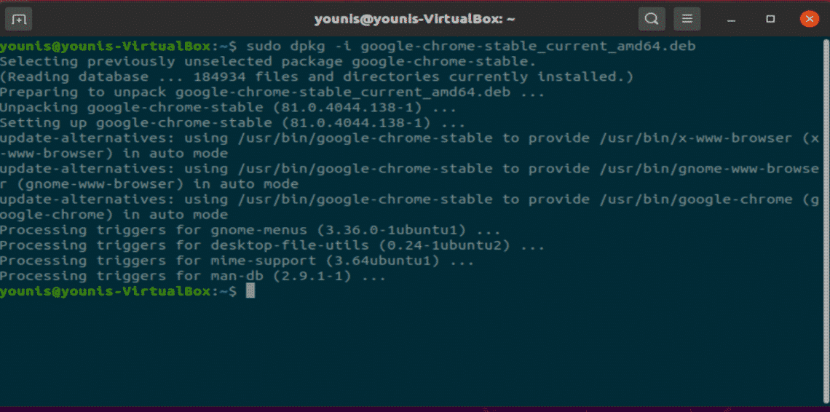Maximize the terminal window
Image resolution: width=830 pixels, height=412 pixels.
[x=770, y=18]
